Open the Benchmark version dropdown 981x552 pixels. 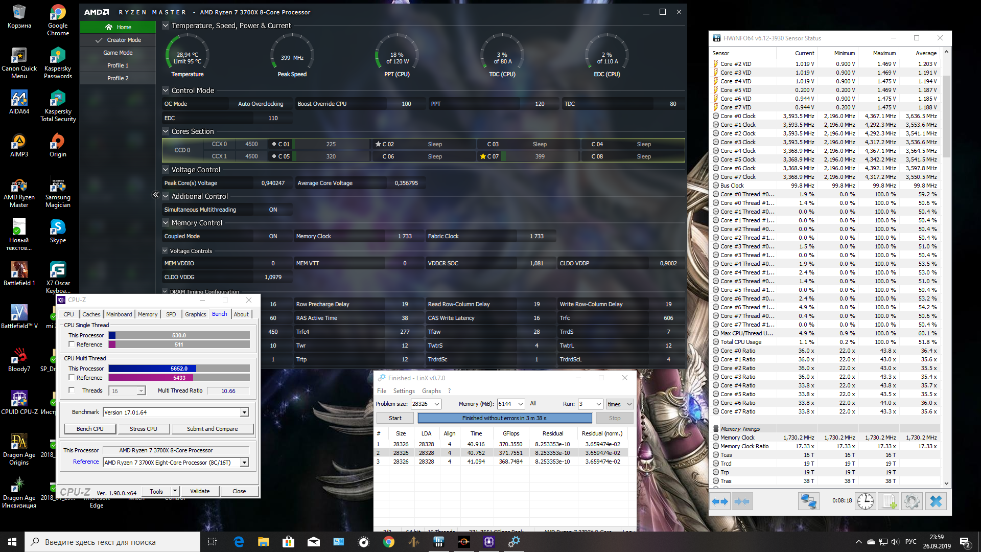(244, 412)
